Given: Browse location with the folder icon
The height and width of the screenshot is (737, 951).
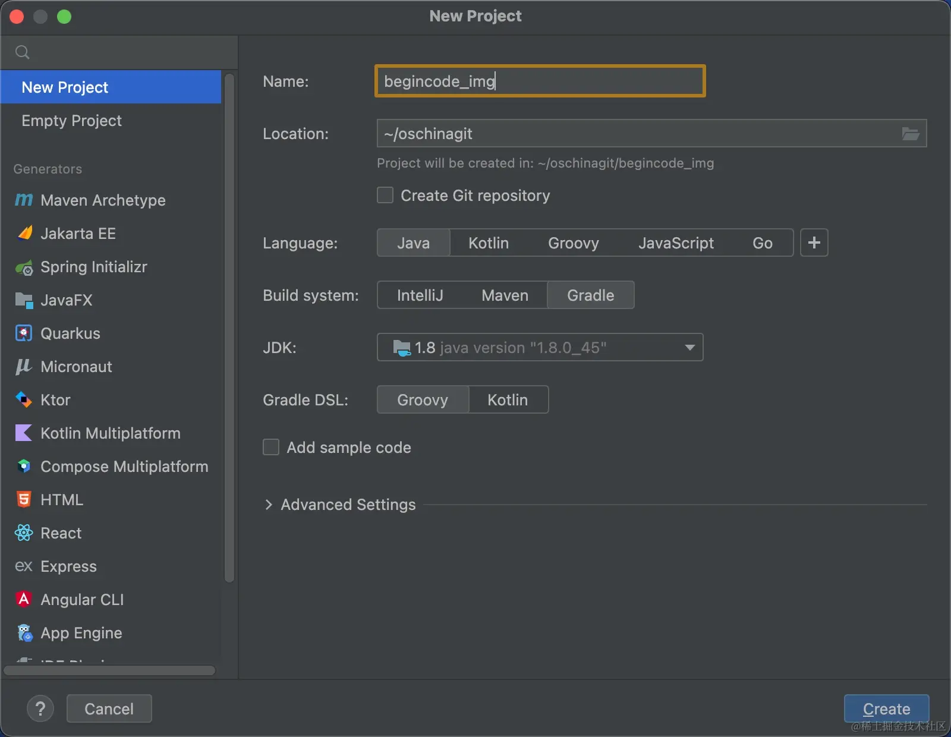Looking at the screenshot, I should click(910, 134).
